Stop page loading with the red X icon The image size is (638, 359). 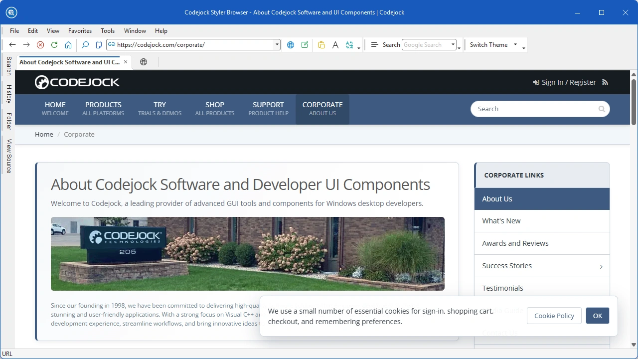point(40,45)
